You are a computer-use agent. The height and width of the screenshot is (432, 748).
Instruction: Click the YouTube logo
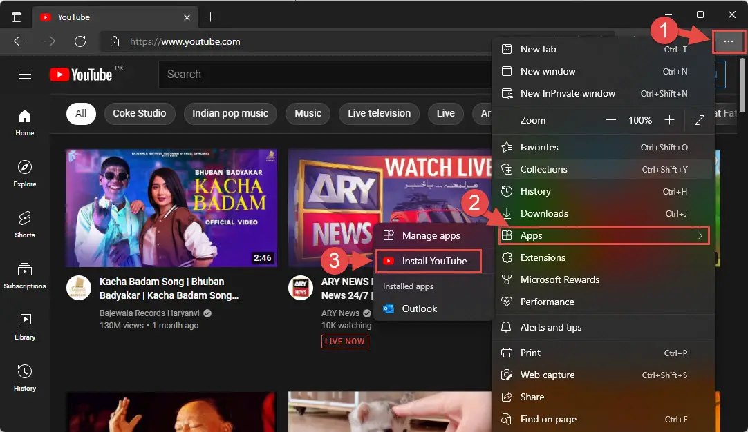82,75
